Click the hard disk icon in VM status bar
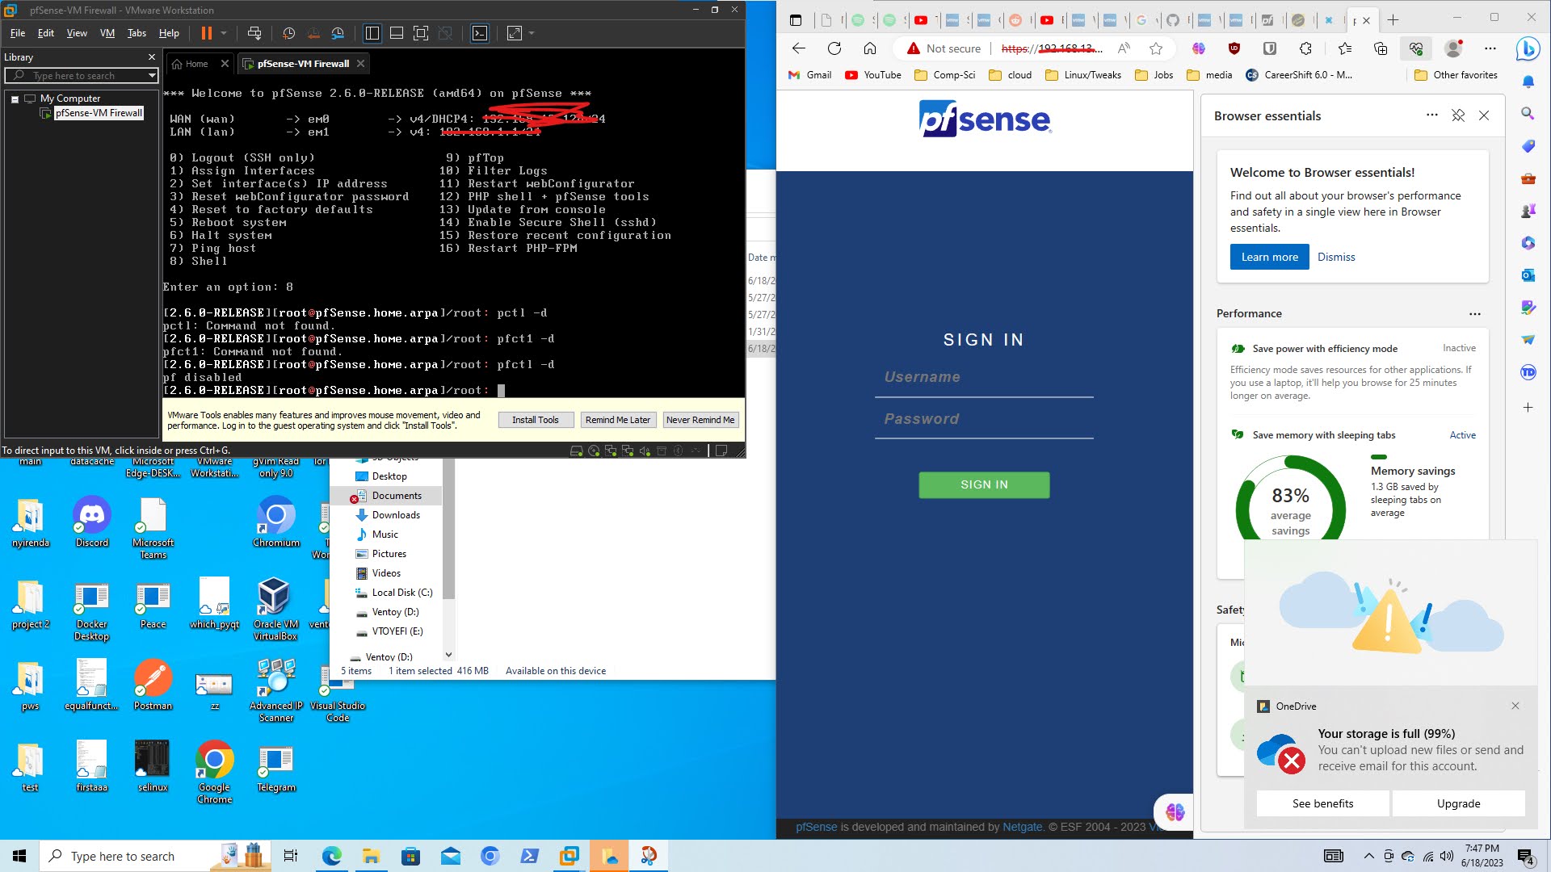Image resolution: width=1551 pixels, height=872 pixels. click(x=577, y=451)
